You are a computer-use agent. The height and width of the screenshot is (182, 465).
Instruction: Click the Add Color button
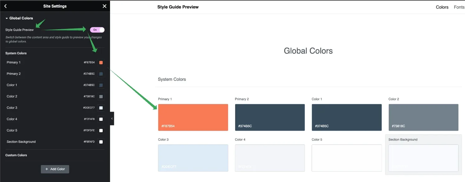pyautogui.click(x=55, y=169)
